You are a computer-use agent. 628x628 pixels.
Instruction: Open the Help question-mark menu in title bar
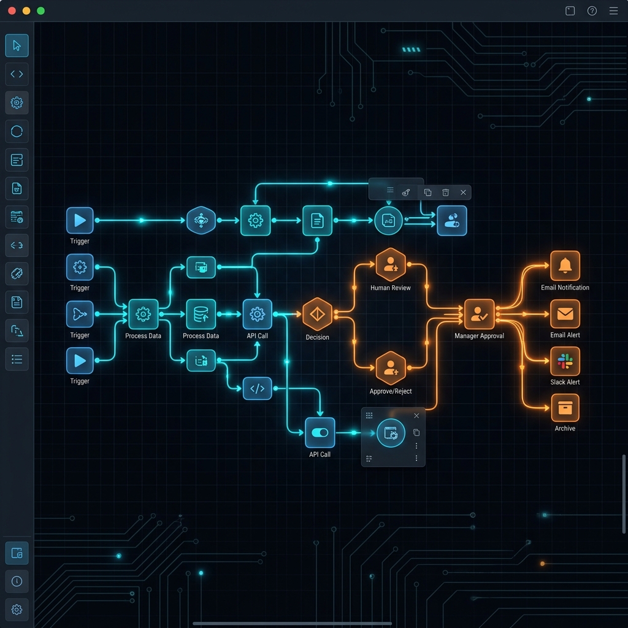pyautogui.click(x=591, y=10)
